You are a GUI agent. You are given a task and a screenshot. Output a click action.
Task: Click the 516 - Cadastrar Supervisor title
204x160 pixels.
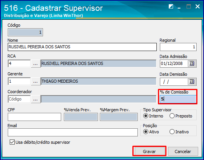pyautogui.click(x=53, y=8)
